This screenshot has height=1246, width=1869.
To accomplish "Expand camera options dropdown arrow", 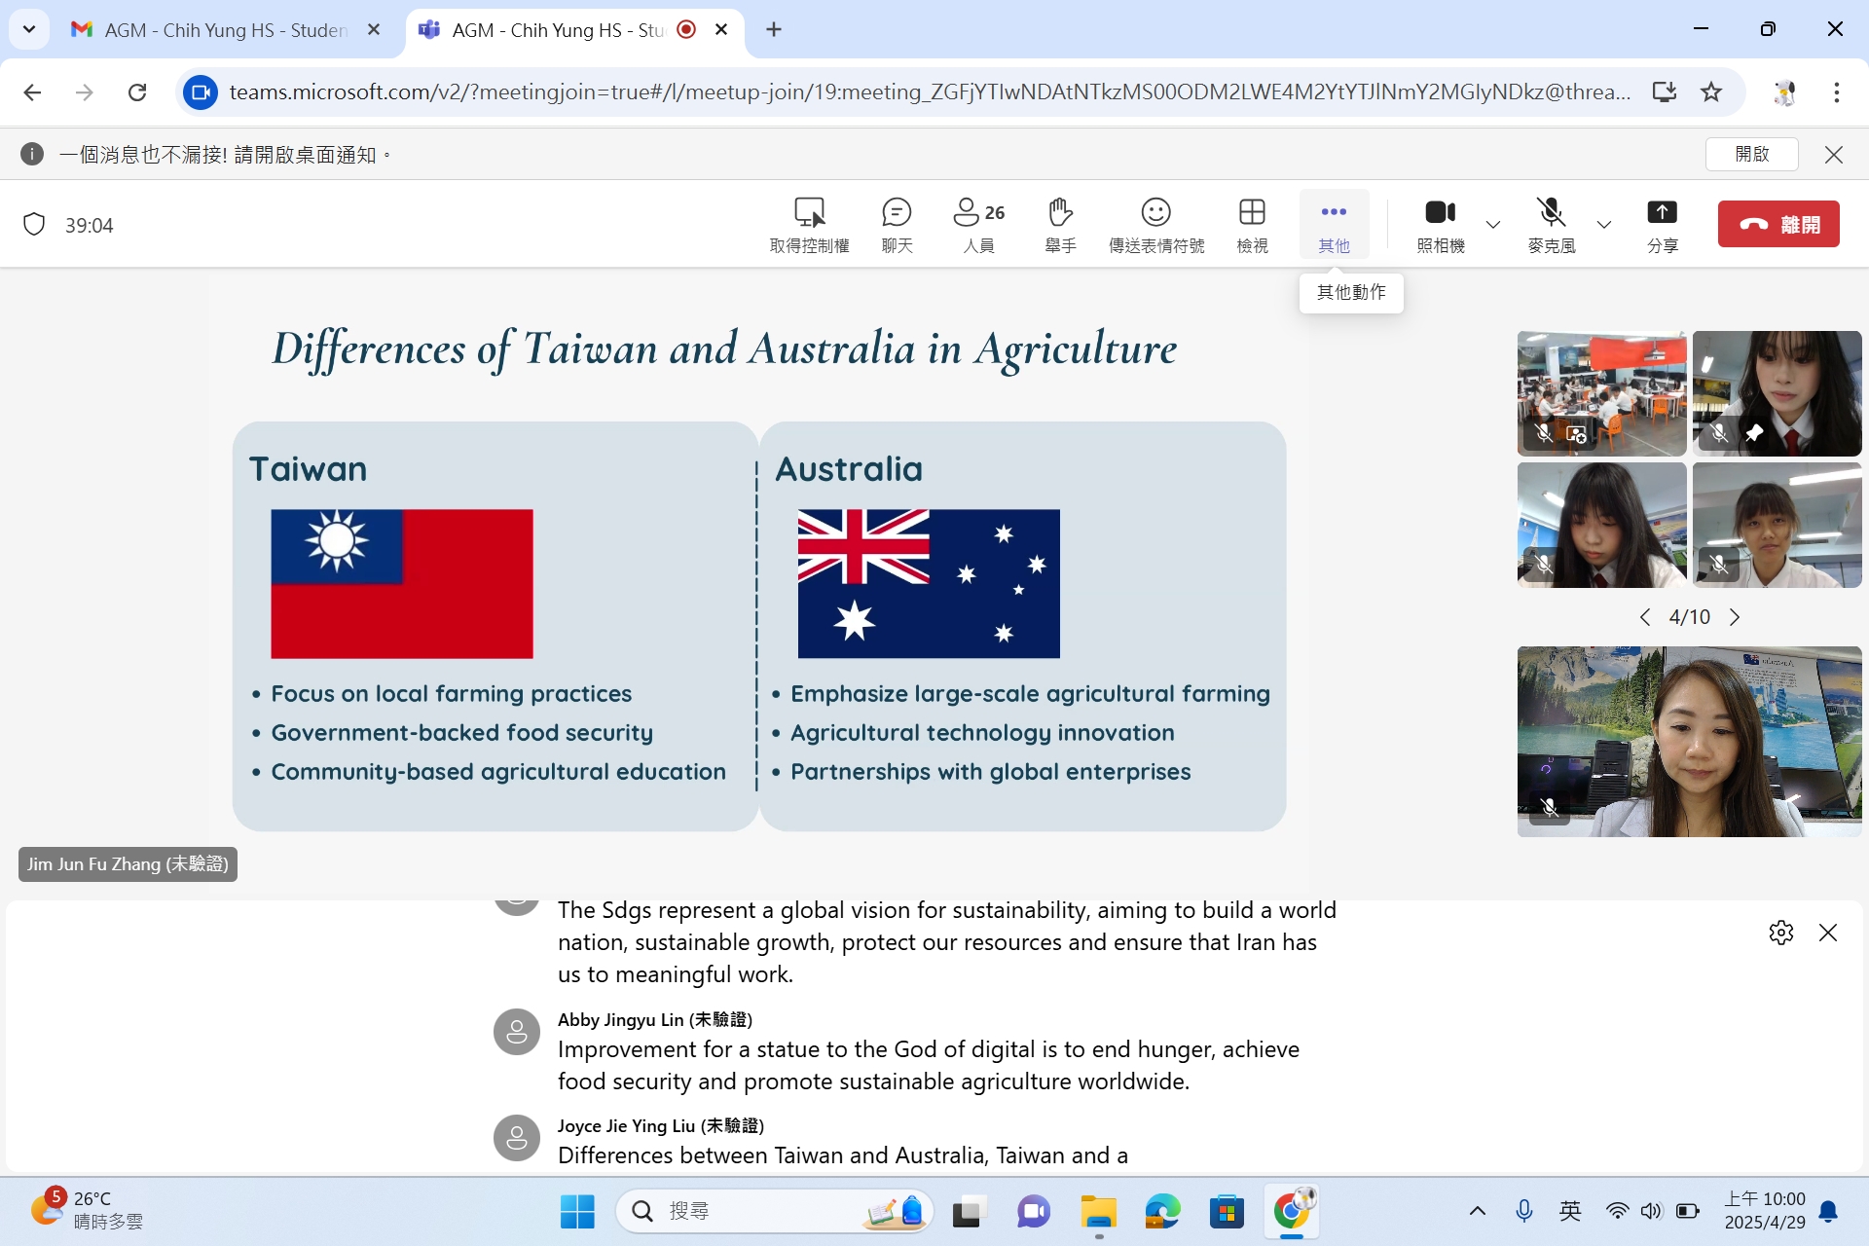I will point(1493,225).
